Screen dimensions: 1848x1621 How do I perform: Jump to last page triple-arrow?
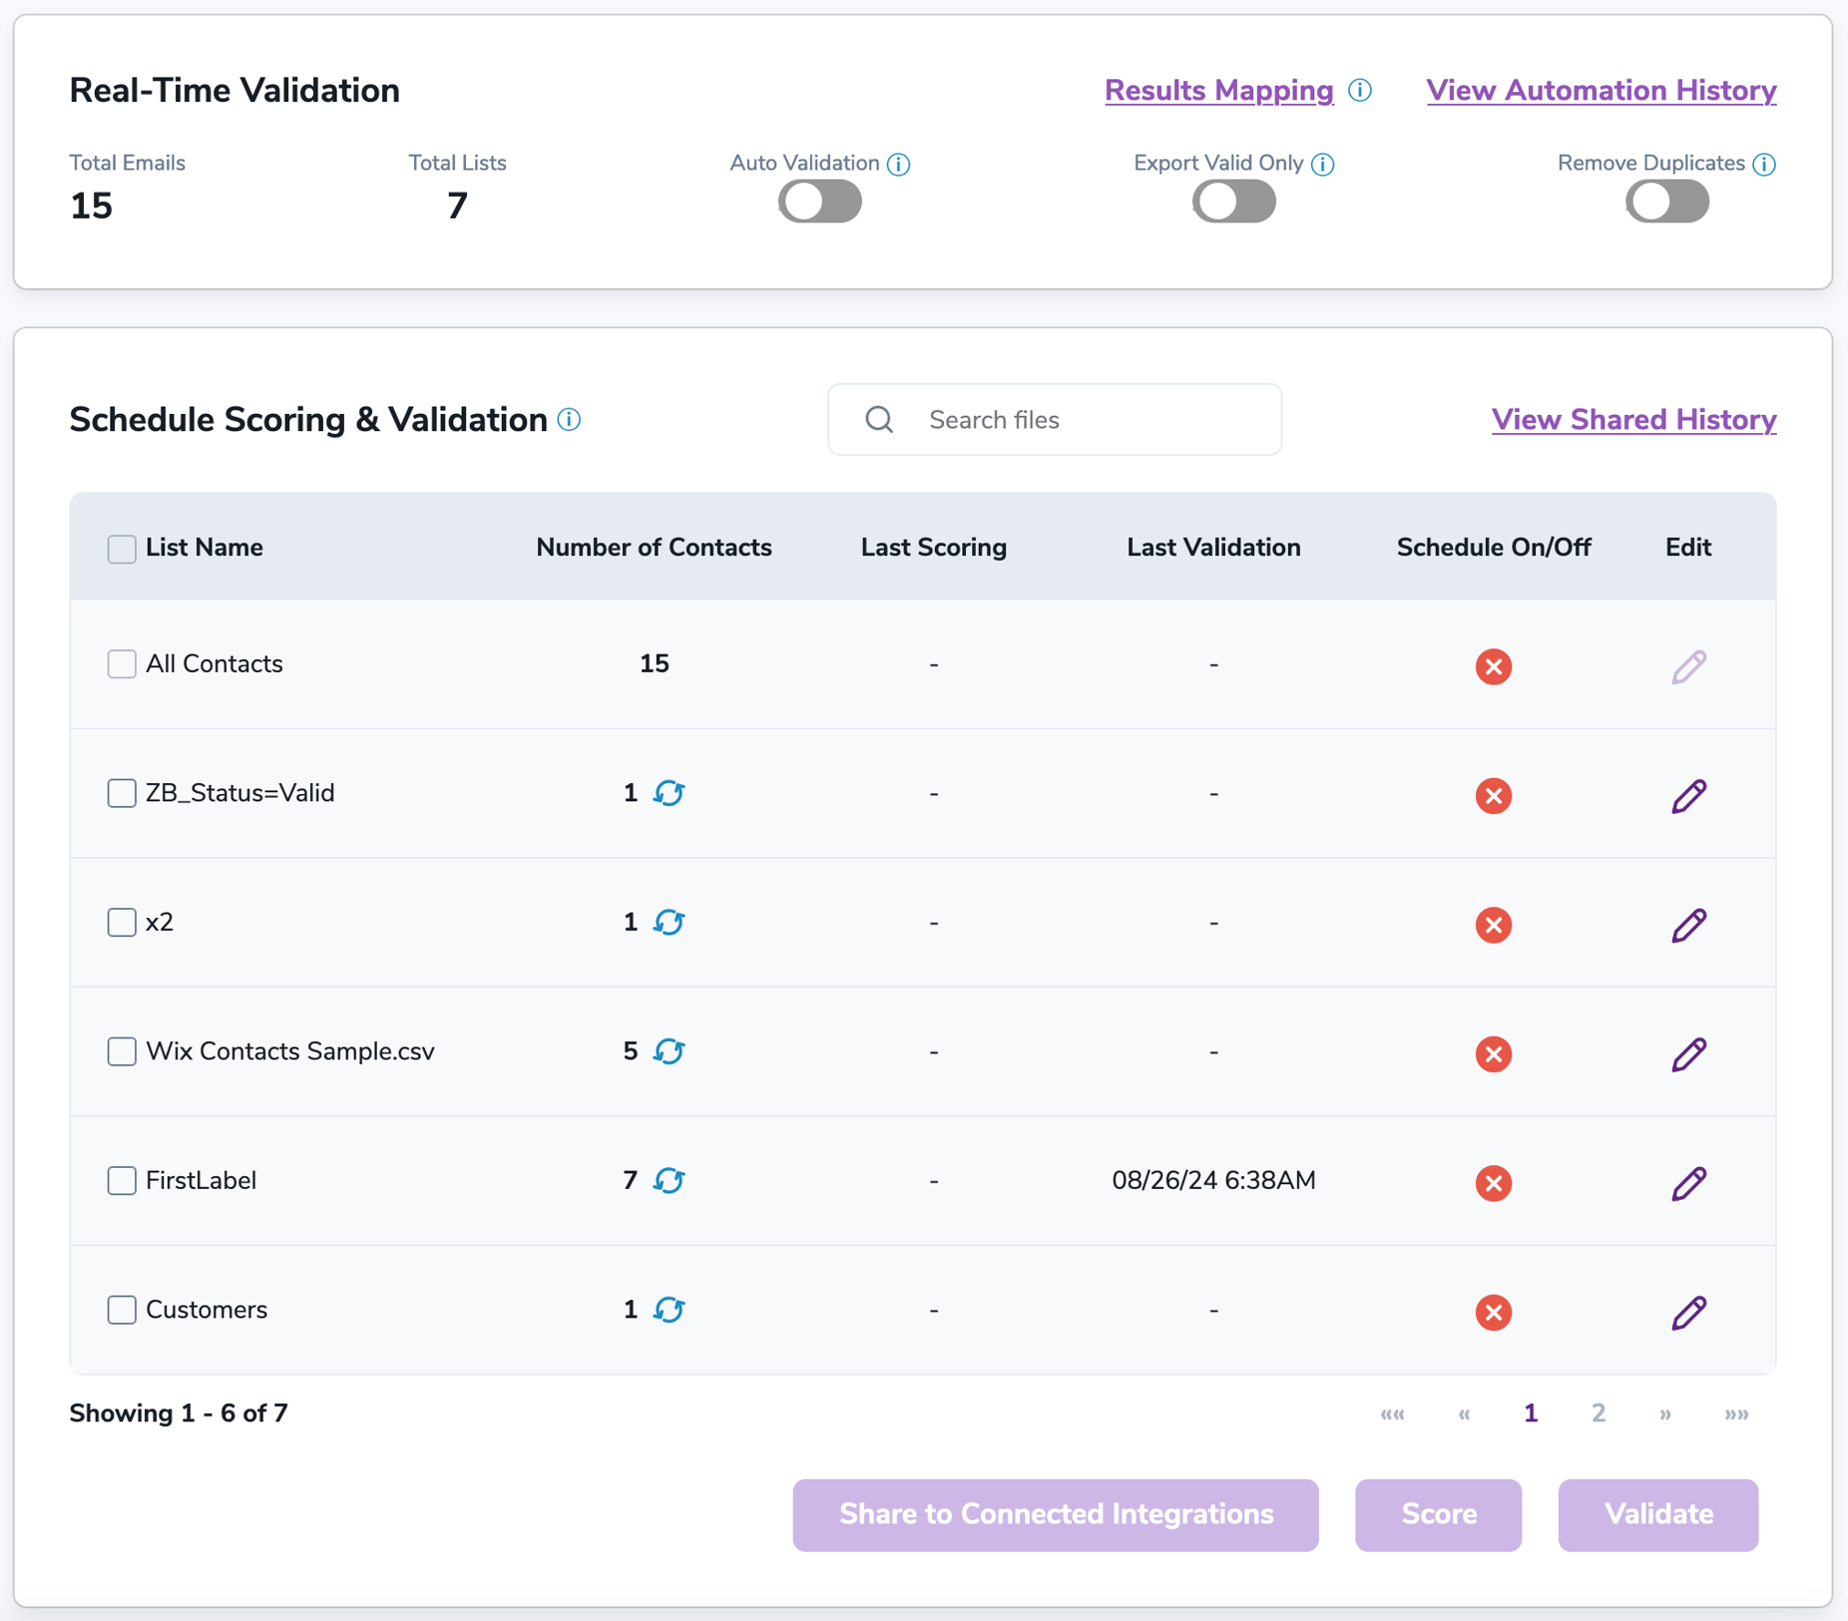tap(1736, 1415)
